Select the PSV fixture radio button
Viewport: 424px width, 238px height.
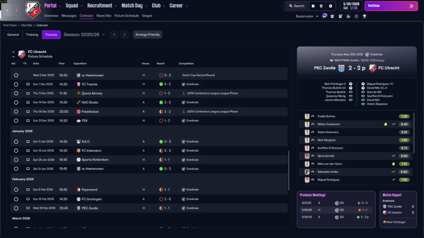16,121
